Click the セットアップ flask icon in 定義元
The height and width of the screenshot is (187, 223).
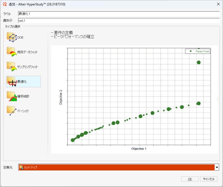(x=21, y=167)
